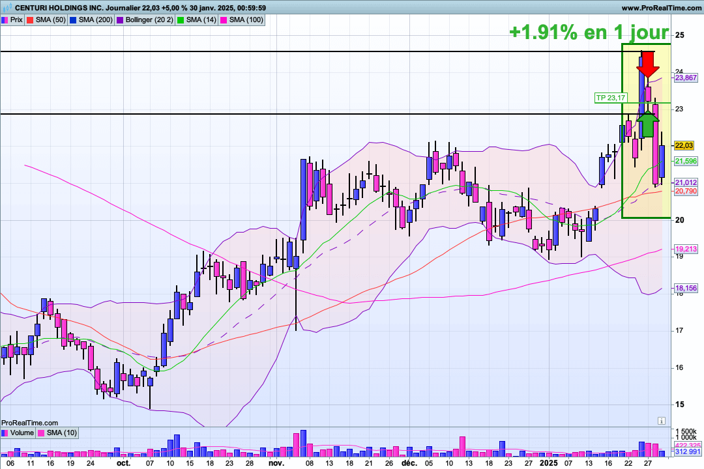The width and height of the screenshot is (704, 469).
Task: Click the déc. month marker on date axis
Action: [x=409, y=463]
